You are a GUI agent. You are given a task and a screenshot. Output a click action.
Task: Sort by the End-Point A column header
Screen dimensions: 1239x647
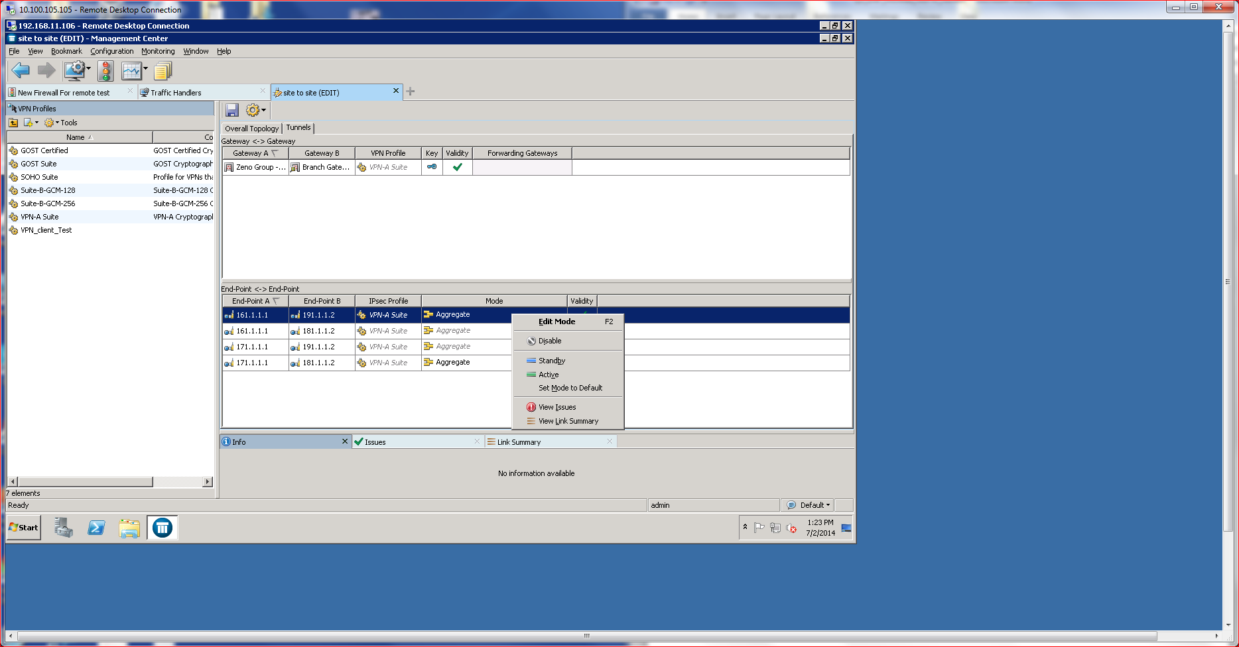coord(255,301)
